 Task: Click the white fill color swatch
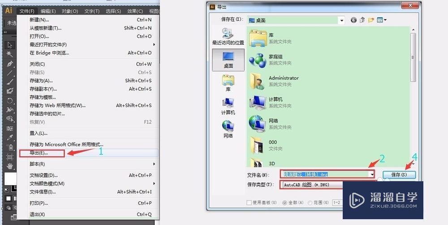click(10, 178)
